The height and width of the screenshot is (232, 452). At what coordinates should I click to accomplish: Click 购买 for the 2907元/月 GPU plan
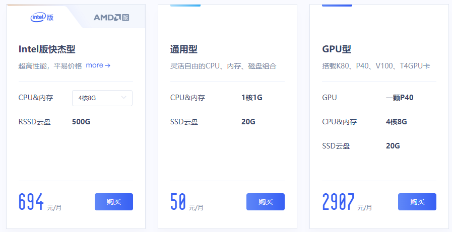417,202
